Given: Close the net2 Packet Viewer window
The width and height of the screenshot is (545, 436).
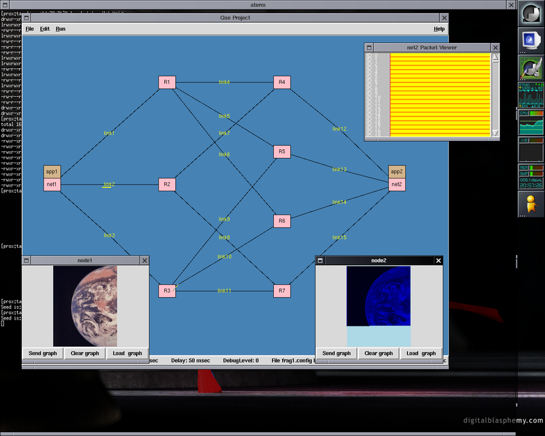Looking at the screenshot, I should pyautogui.click(x=495, y=48).
